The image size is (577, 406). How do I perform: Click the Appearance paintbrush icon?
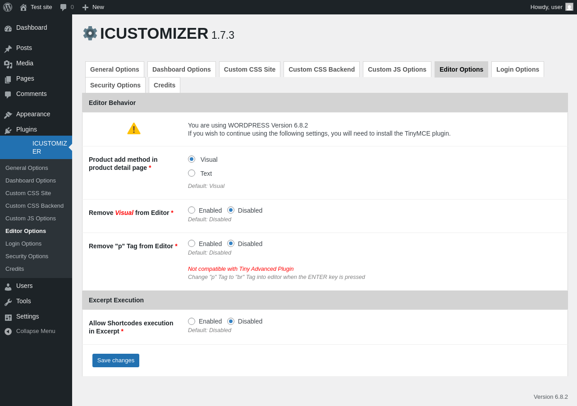8,115
